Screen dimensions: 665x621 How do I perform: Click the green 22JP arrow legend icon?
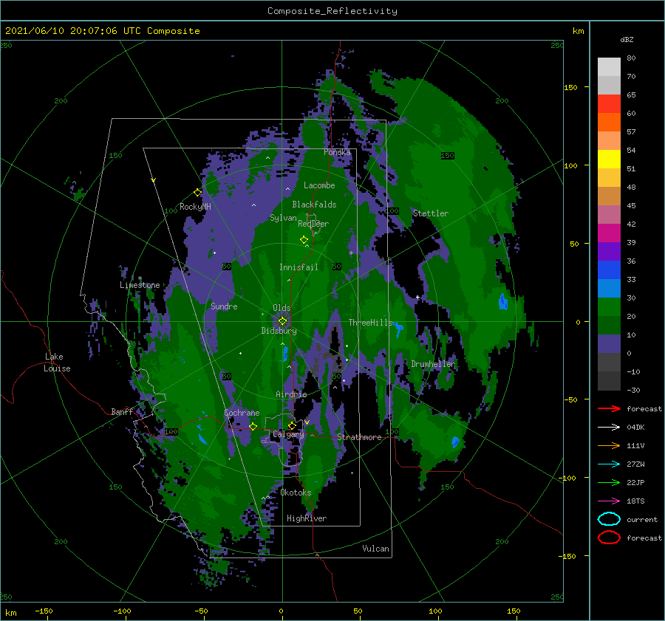point(609,482)
